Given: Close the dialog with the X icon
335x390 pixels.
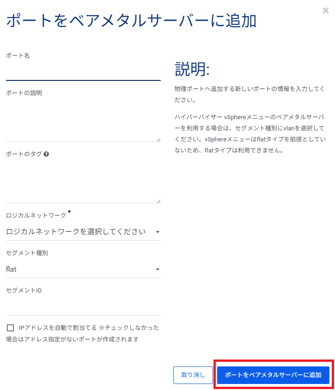Looking at the screenshot, I should click(x=326, y=11).
